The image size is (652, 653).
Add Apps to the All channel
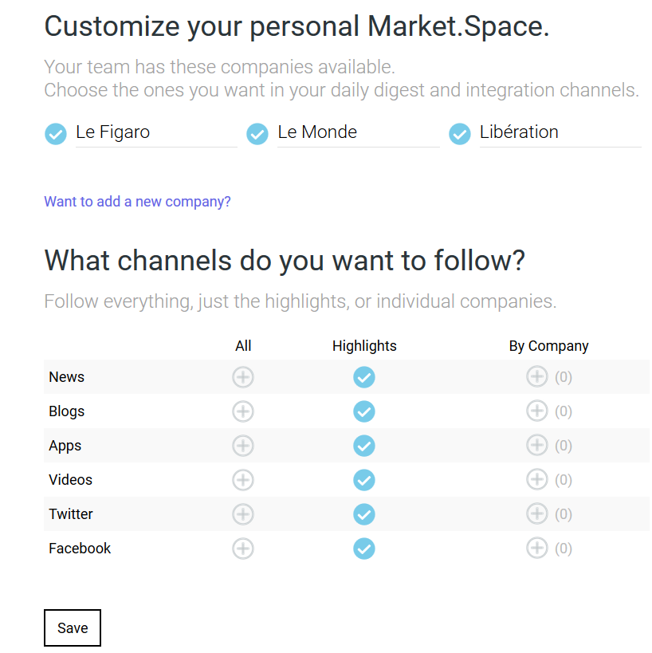tap(243, 446)
